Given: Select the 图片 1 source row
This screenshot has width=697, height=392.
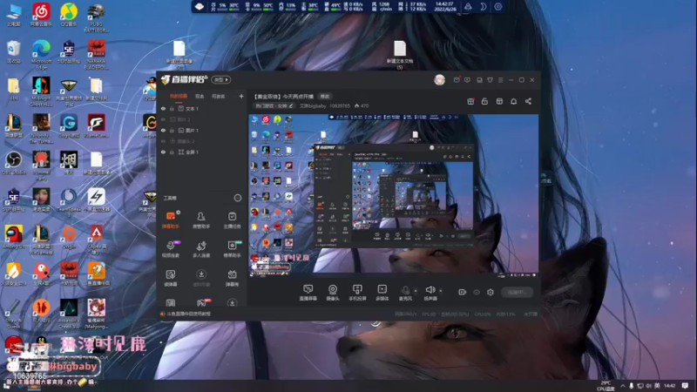Looking at the screenshot, I should 203,130.
